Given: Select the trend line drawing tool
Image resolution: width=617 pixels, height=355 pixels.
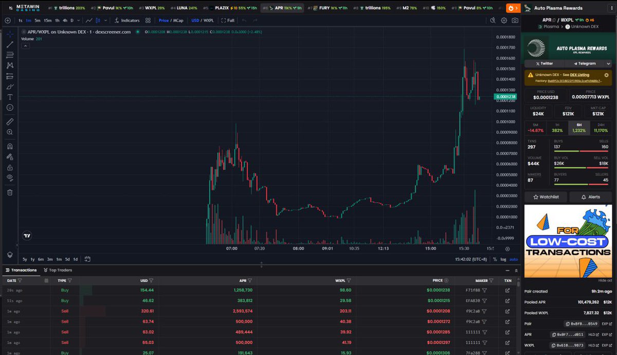Looking at the screenshot, I should tap(10, 45).
